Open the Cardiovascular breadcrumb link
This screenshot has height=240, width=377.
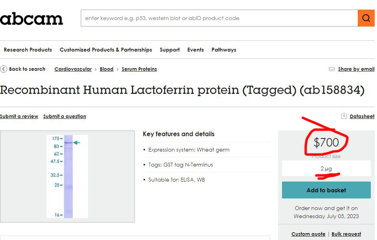coord(73,69)
